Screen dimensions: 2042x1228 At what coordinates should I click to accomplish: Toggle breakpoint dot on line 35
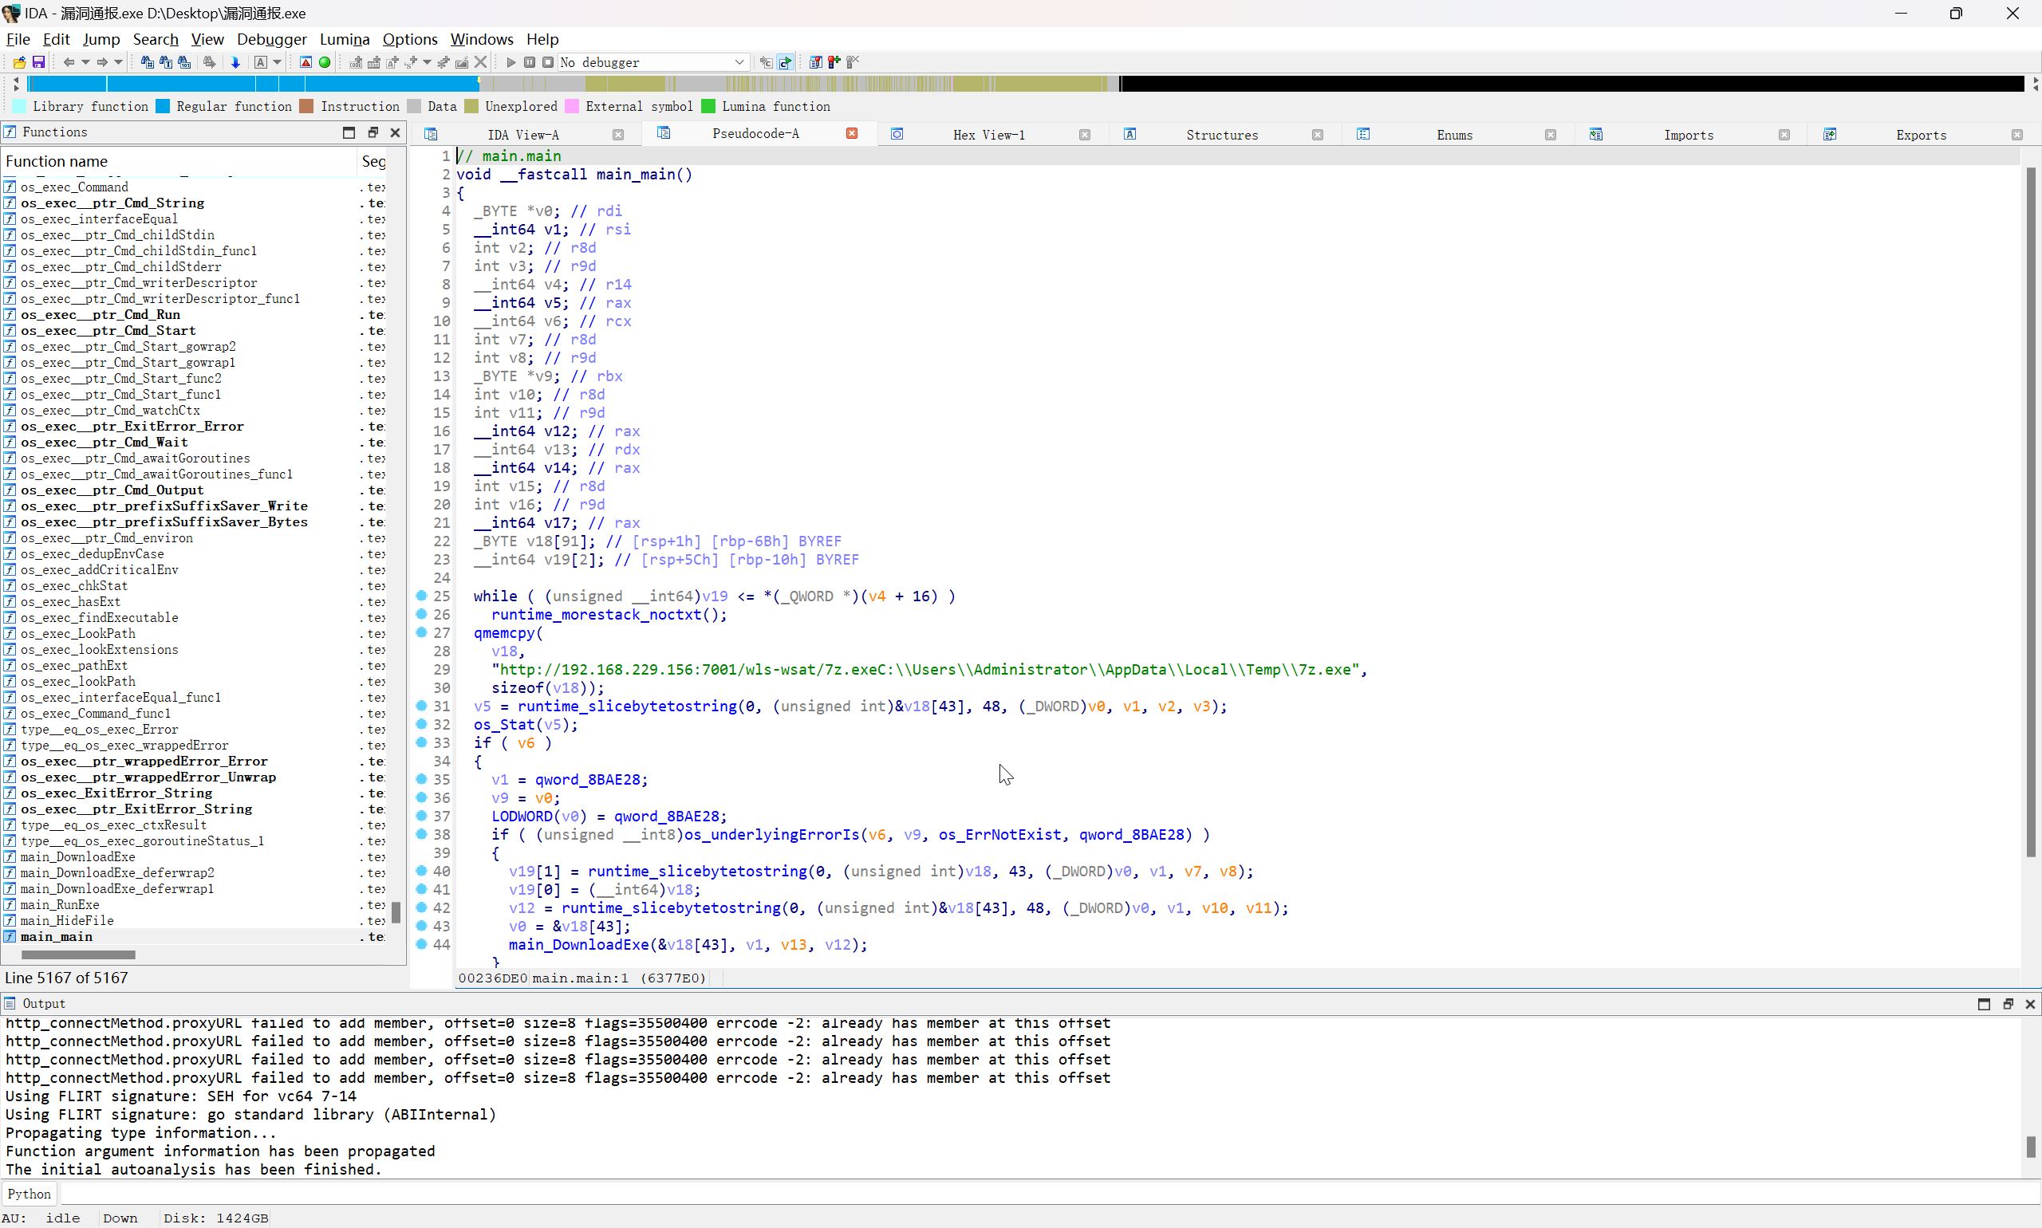pos(421,779)
